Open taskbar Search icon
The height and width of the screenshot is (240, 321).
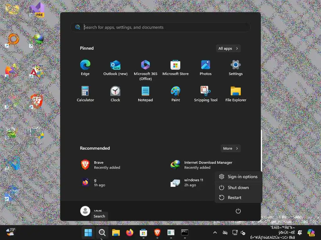[102, 232]
